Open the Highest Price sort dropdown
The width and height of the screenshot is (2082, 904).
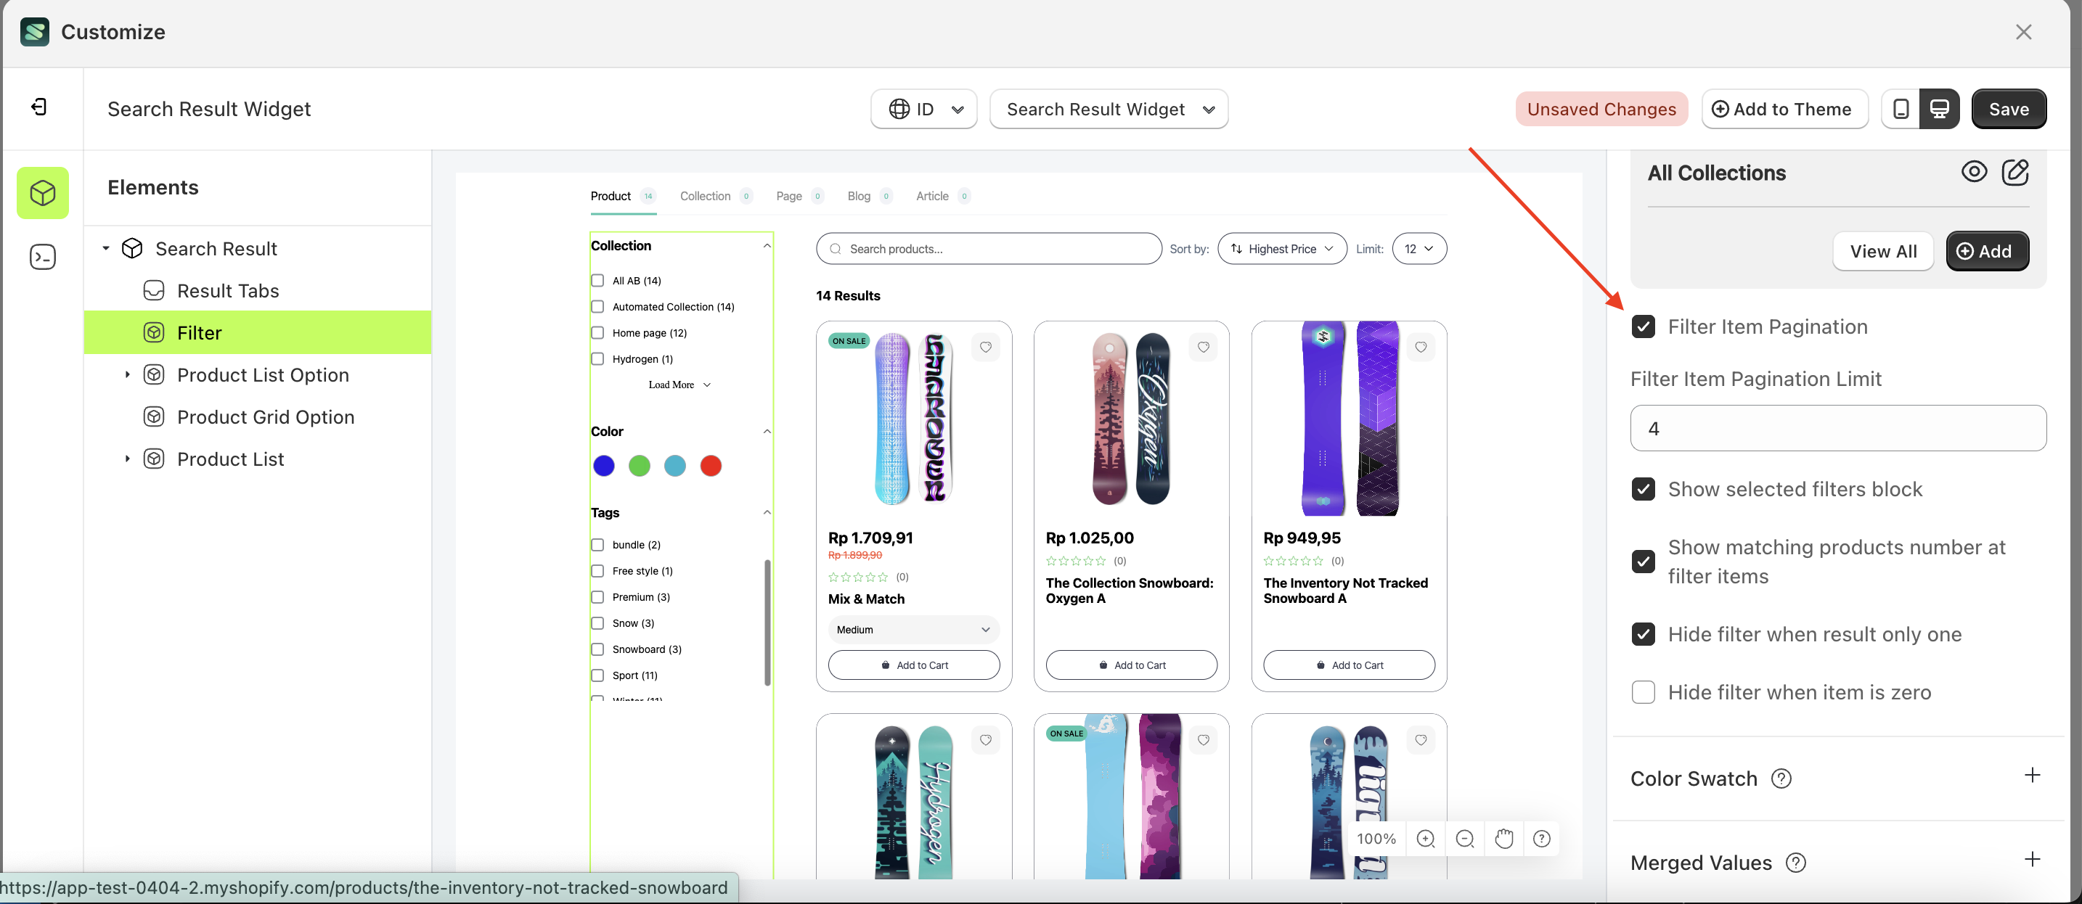1282,248
